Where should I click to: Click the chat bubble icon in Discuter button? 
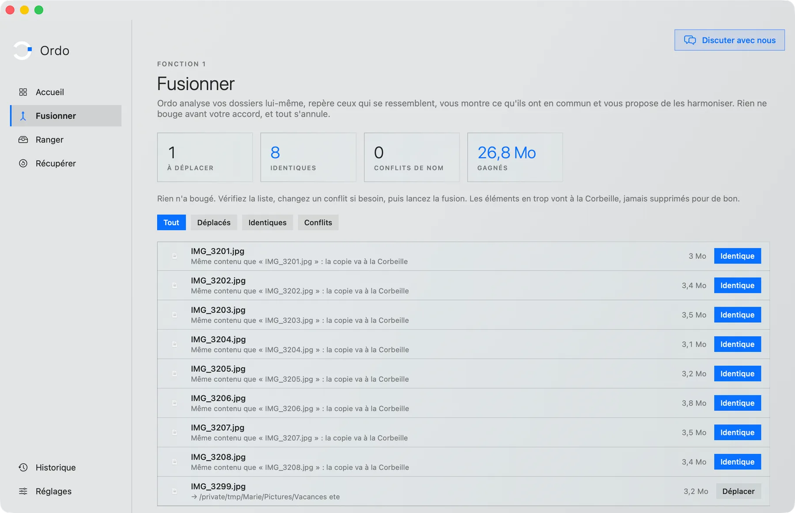pyautogui.click(x=690, y=40)
